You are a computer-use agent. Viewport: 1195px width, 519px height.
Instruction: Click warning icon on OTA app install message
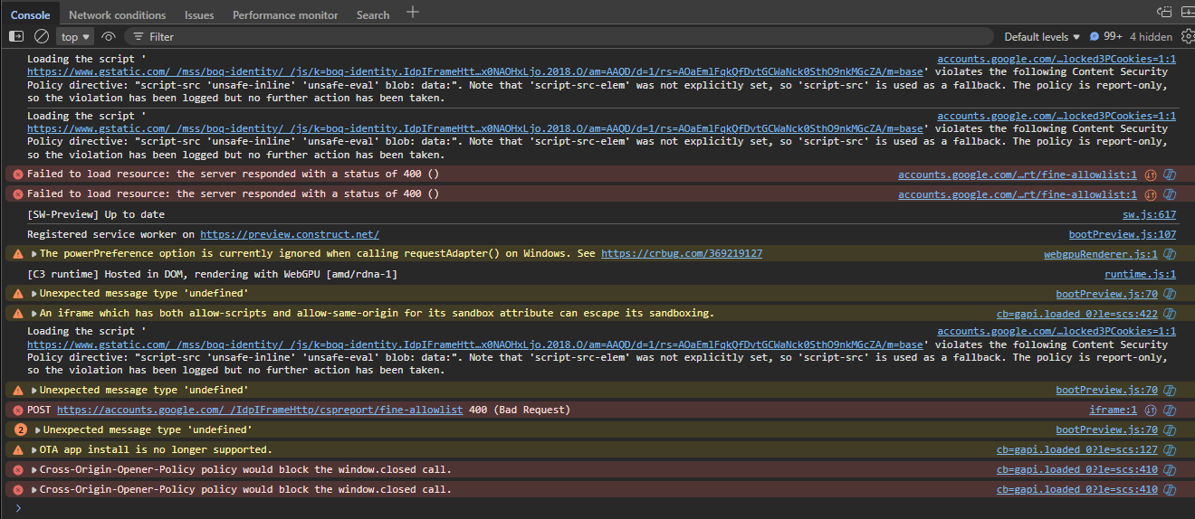(x=17, y=449)
